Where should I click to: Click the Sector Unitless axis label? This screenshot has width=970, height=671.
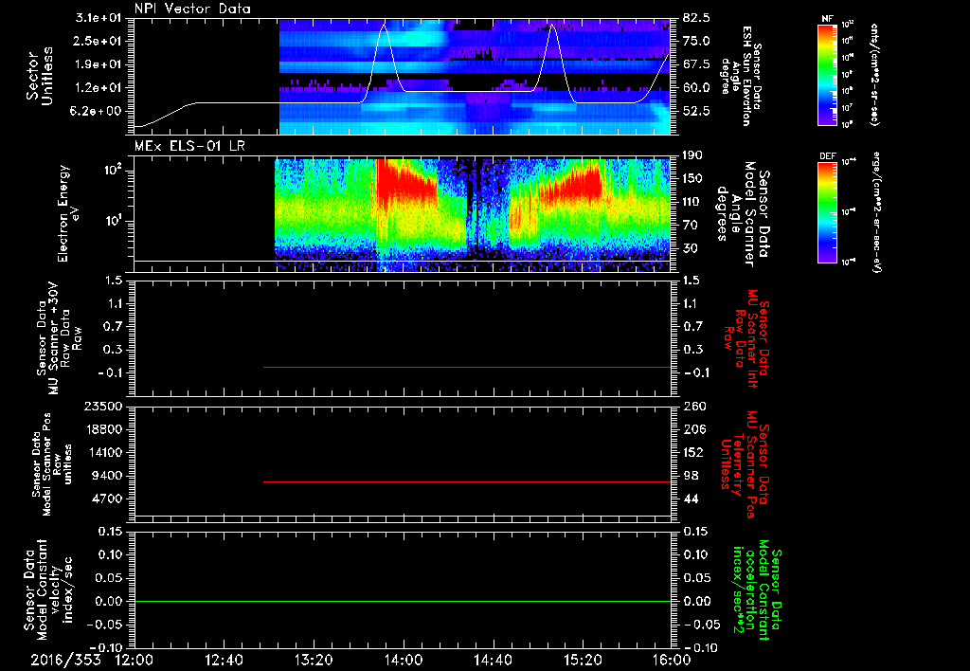(x=40, y=76)
